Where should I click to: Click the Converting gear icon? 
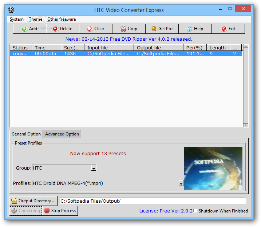pyautogui.click(x=14, y=211)
